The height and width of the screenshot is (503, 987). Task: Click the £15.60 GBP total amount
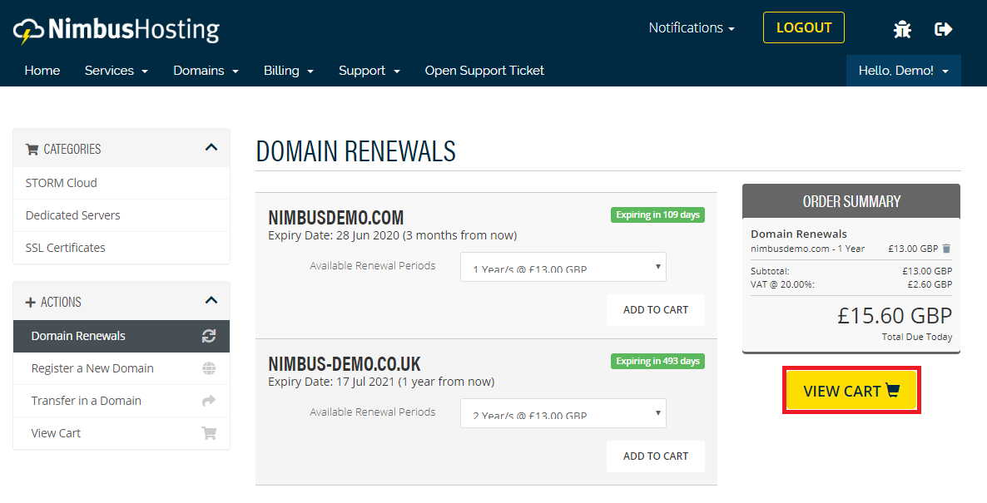[x=895, y=316]
